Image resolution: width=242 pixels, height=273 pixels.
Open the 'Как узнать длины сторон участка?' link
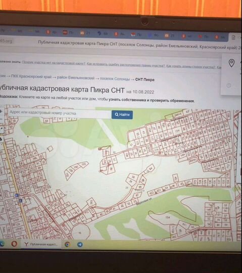(191, 67)
